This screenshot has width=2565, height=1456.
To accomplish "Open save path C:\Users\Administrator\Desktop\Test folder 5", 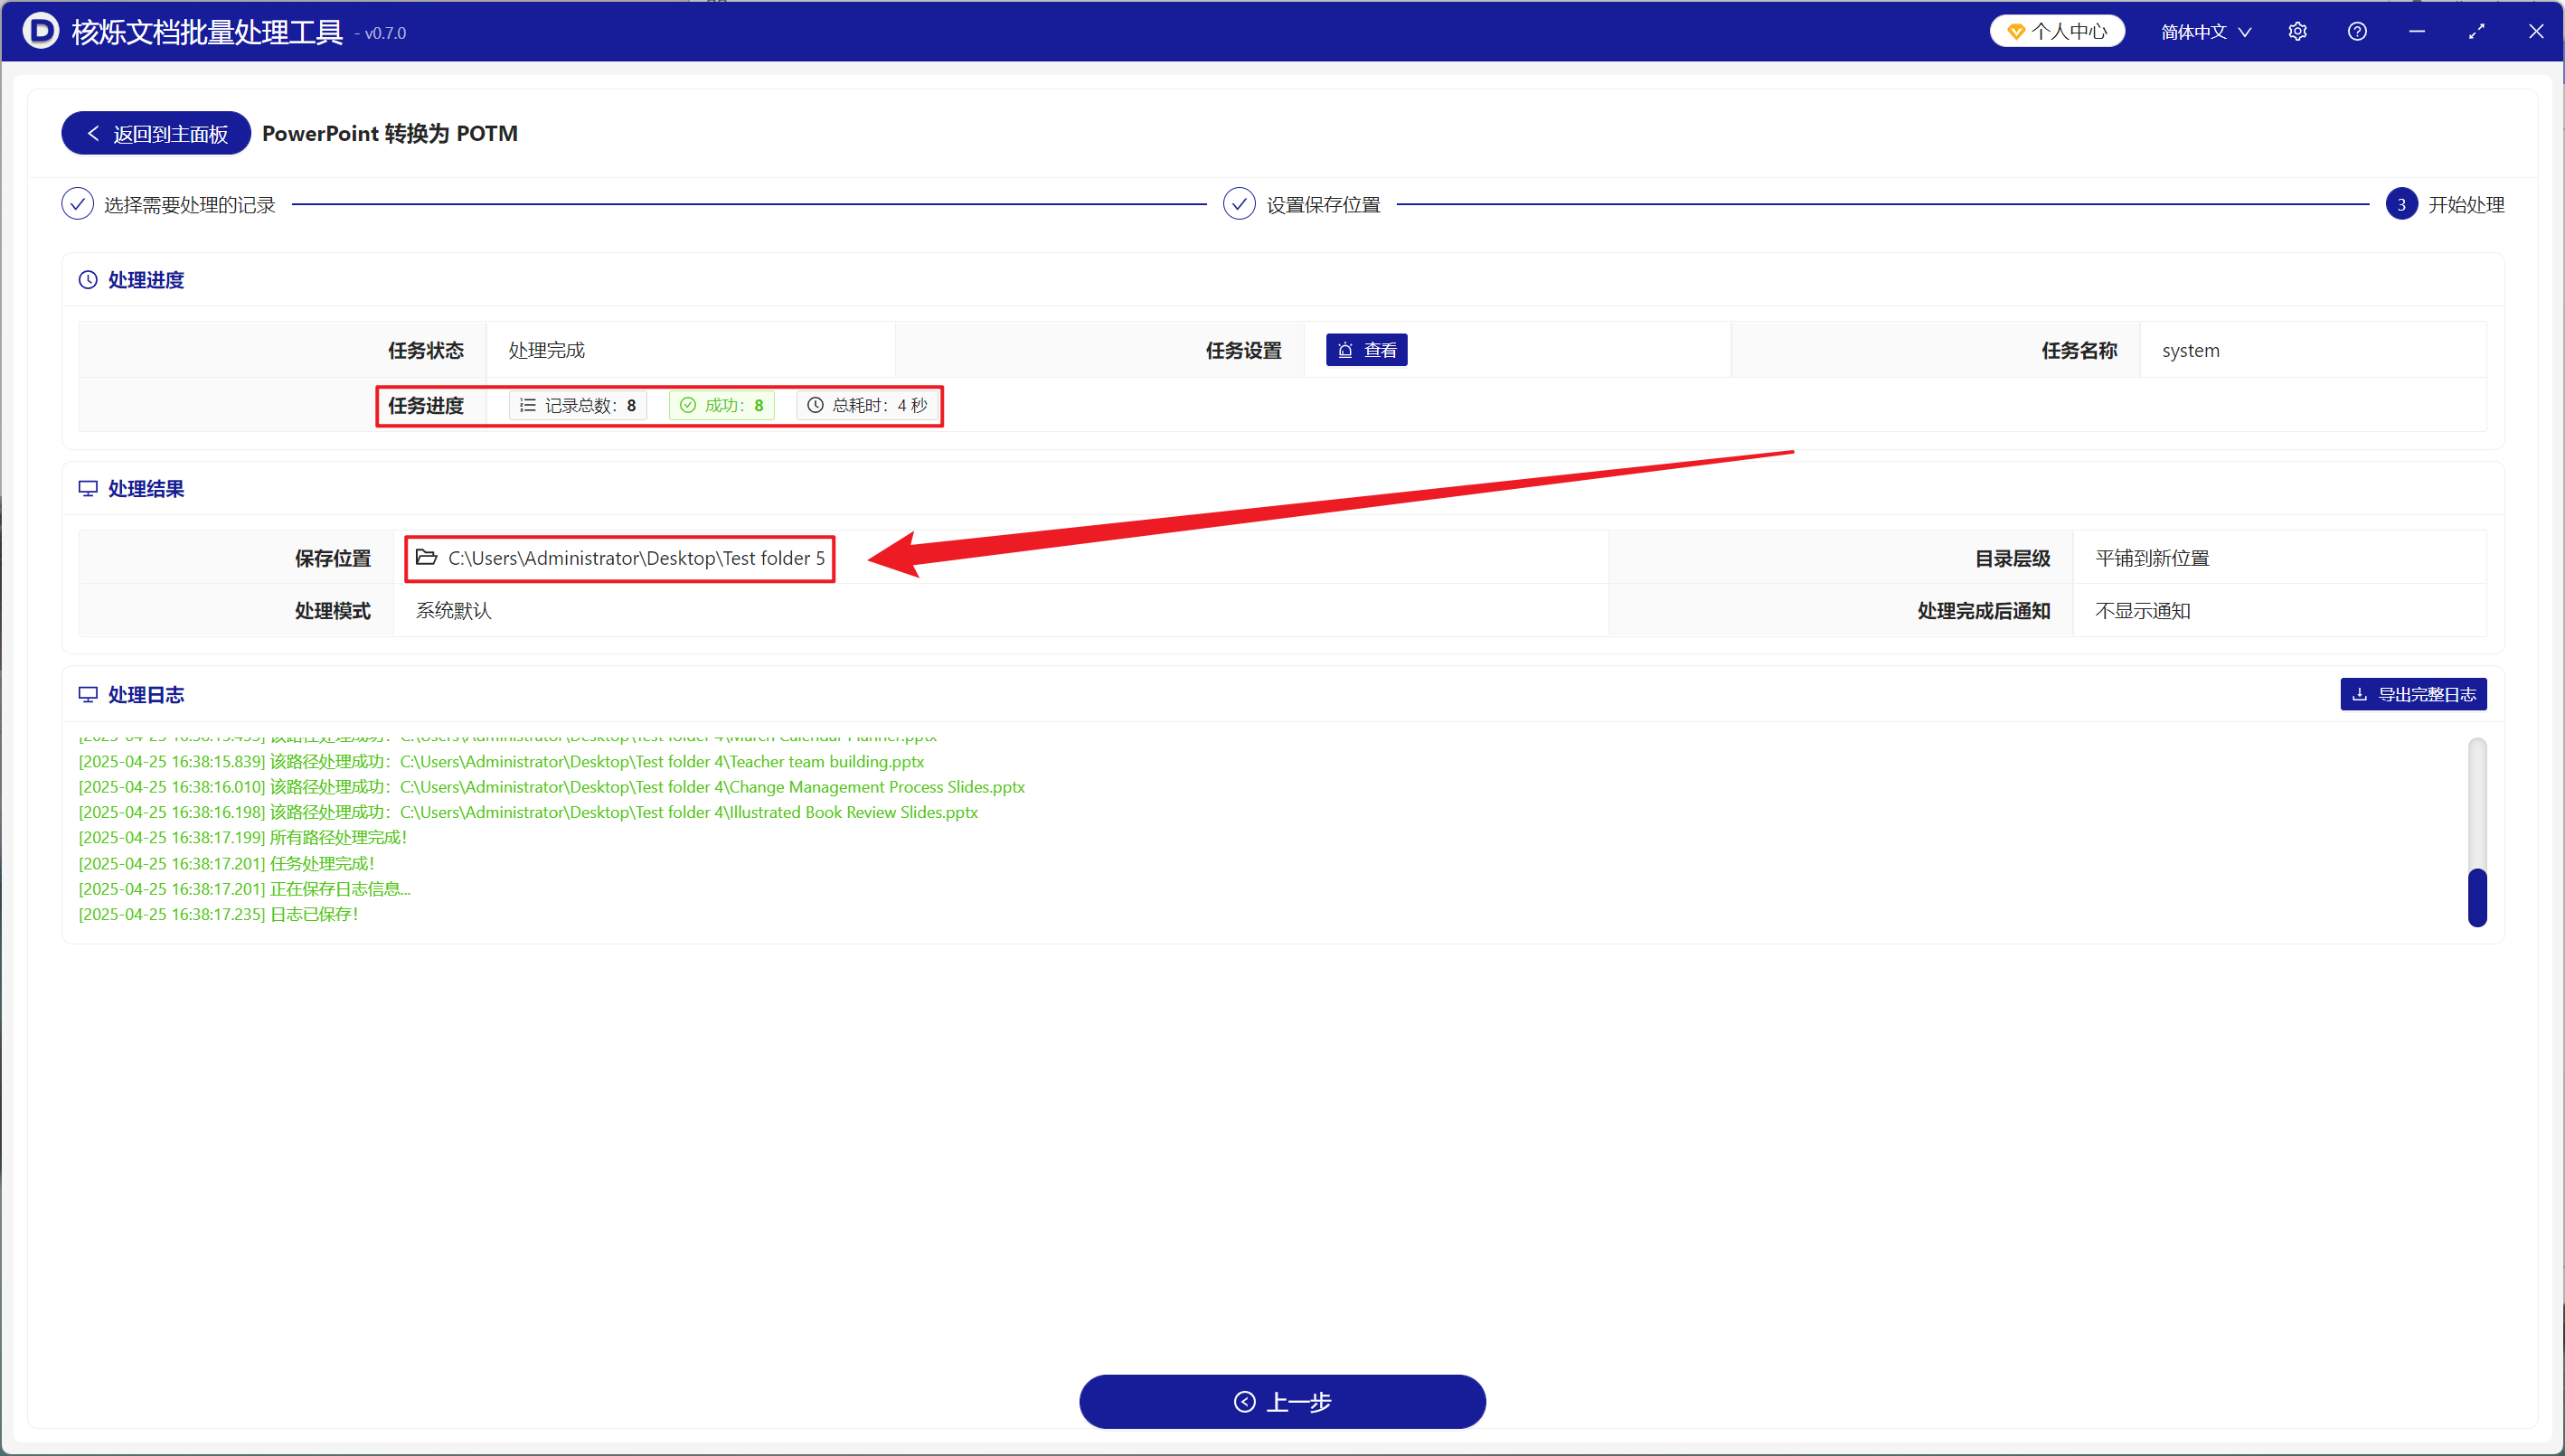I will [637, 558].
